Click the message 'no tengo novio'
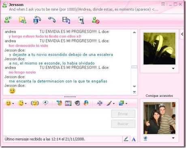 (22, 72)
